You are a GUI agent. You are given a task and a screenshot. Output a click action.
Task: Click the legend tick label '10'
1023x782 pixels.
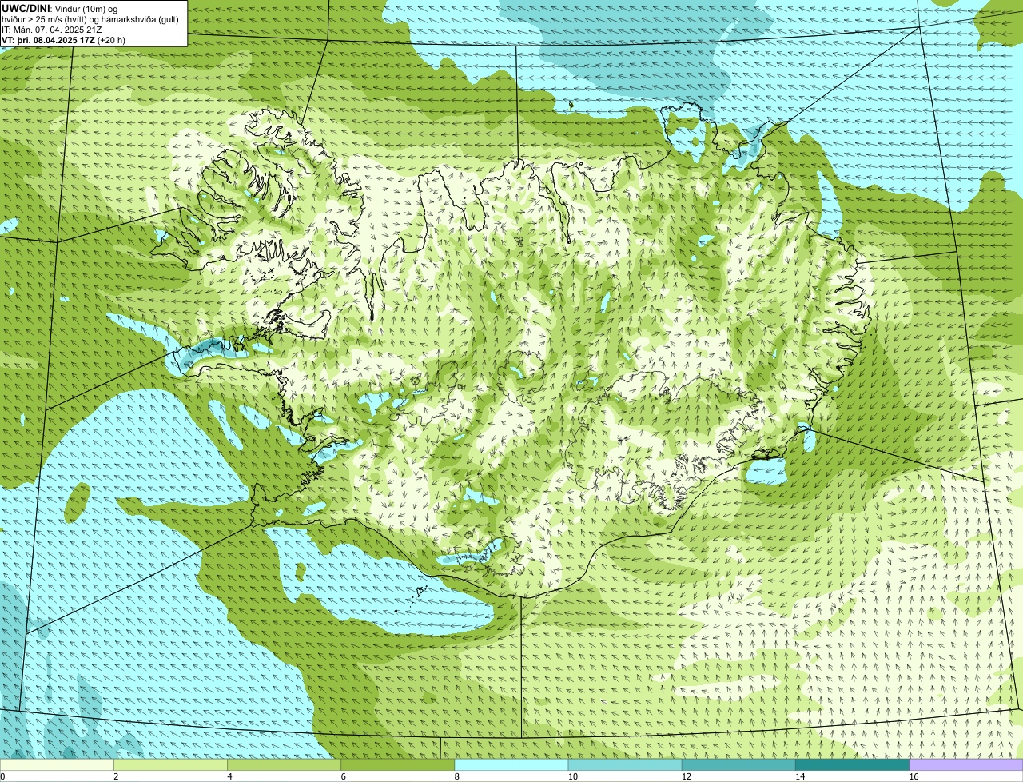pyautogui.click(x=572, y=776)
